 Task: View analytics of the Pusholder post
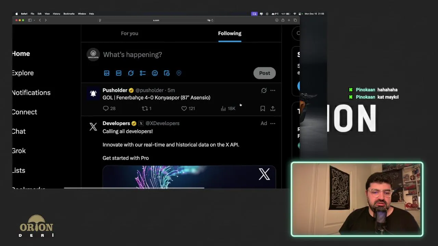tap(228, 108)
